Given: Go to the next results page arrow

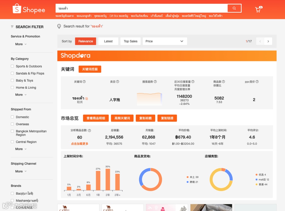Looking at the screenshot, I should click(268, 41).
